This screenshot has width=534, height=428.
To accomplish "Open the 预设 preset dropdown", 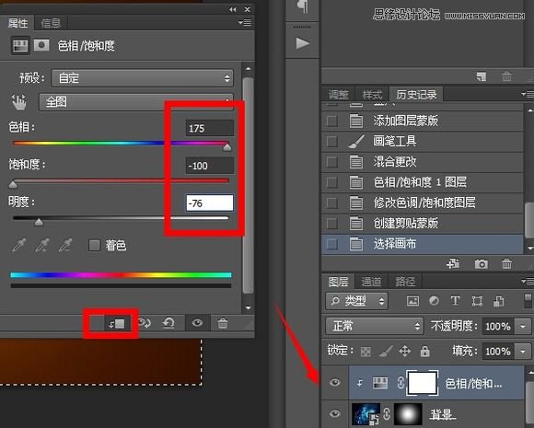I will (x=143, y=78).
